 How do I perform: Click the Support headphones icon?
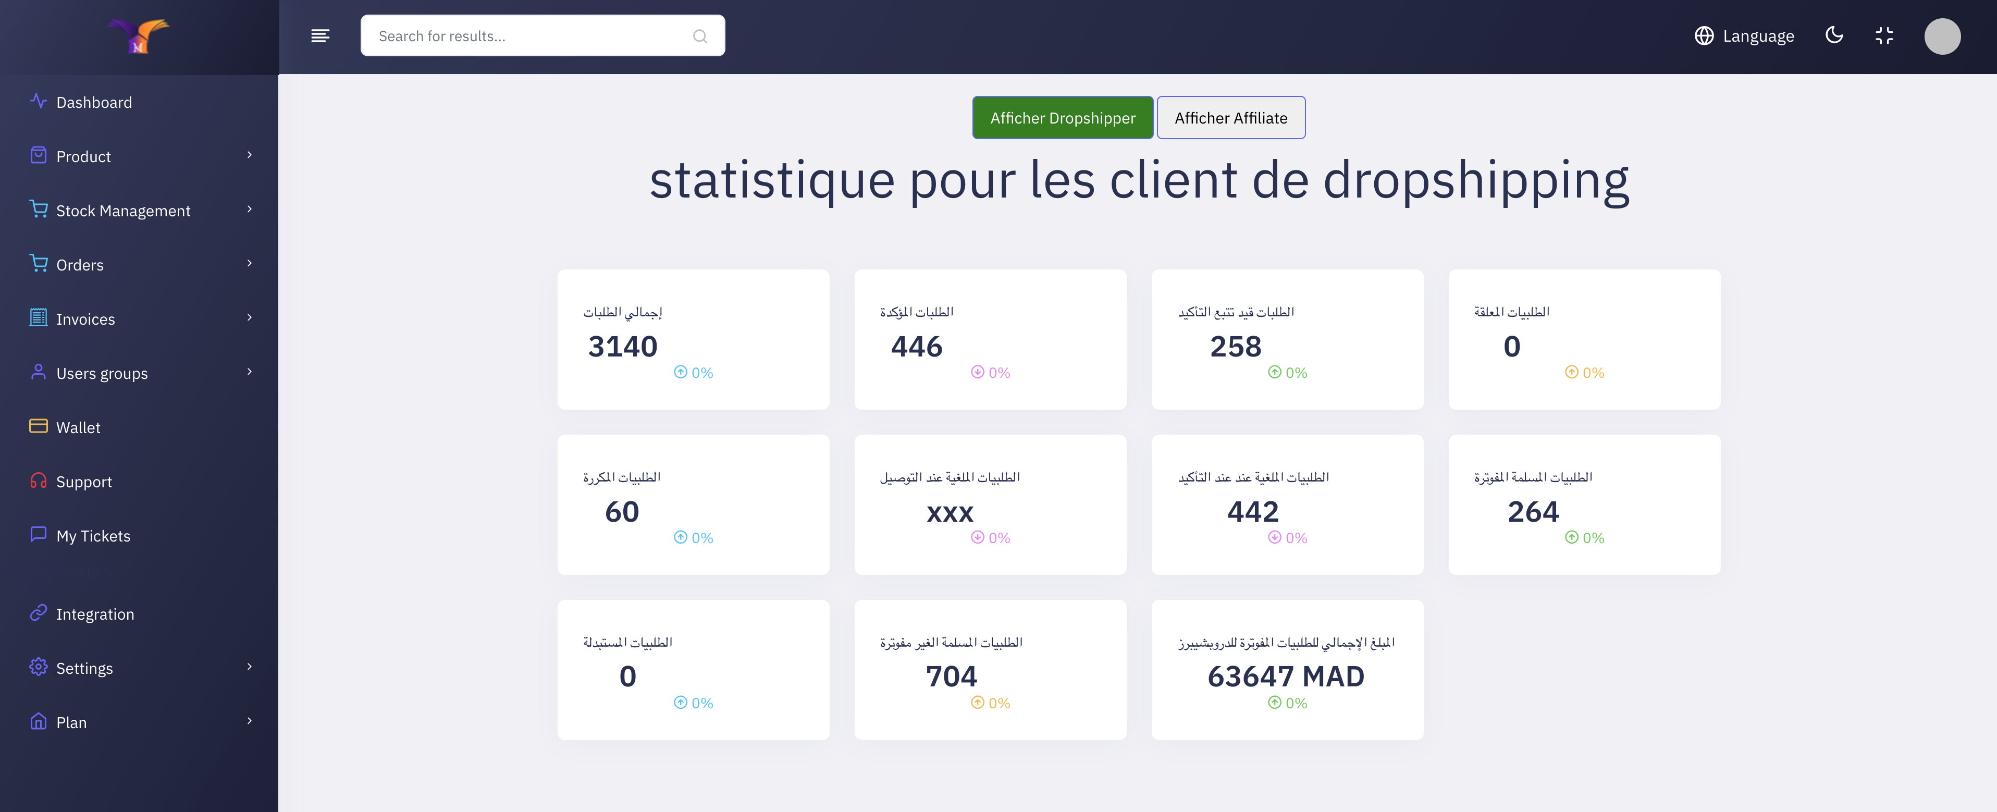pos(38,481)
